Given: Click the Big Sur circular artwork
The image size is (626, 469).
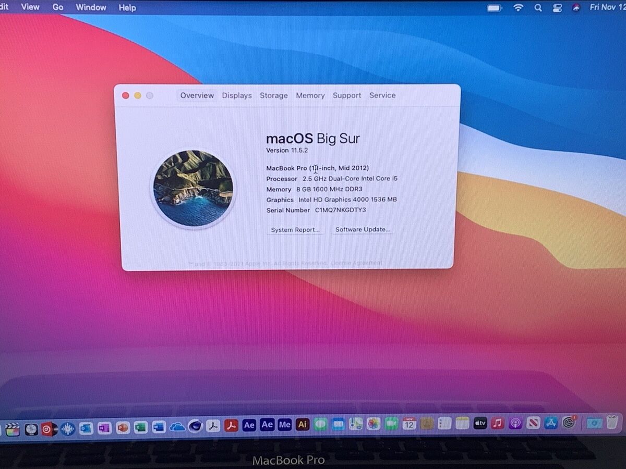Looking at the screenshot, I should [x=193, y=188].
